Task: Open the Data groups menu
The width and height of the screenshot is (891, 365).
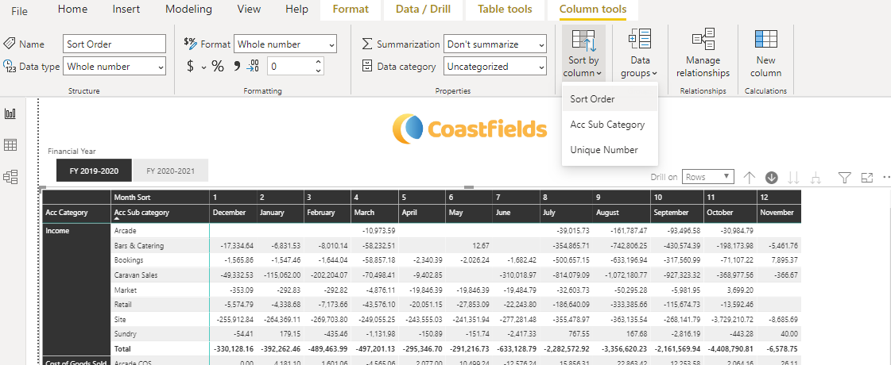Action: (639, 54)
